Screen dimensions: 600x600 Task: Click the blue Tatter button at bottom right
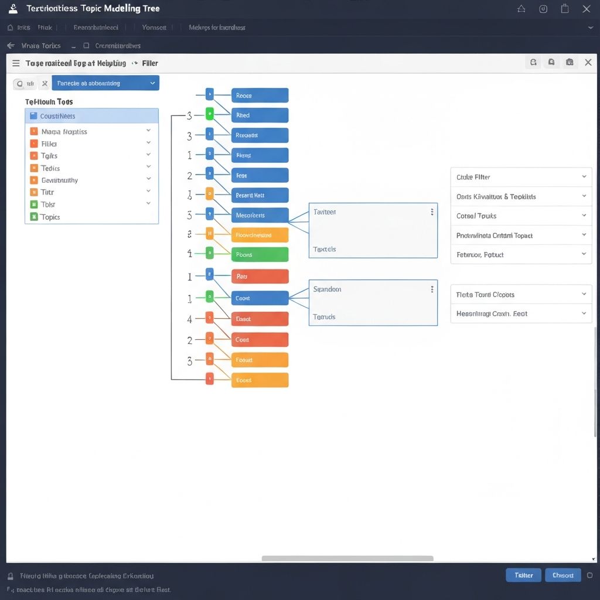(x=523, y=575)
